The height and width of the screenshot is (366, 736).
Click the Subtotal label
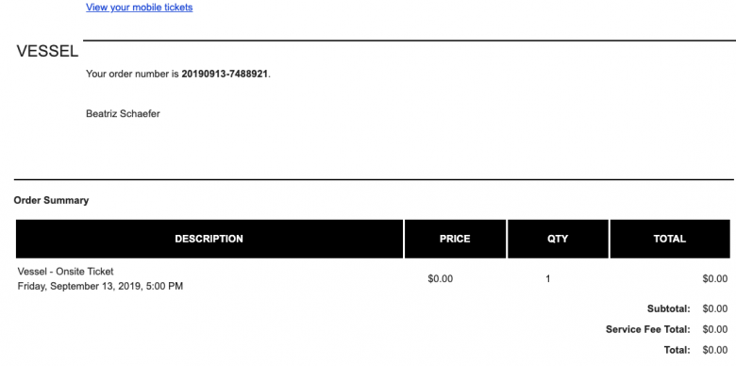(x=669, y=308)
